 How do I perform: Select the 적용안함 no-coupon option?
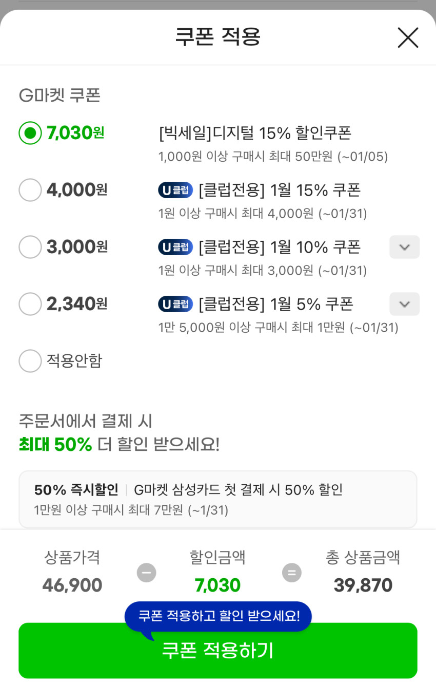(30, 361)
